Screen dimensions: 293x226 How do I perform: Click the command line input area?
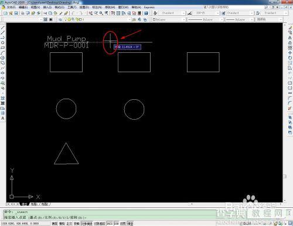pyautogui.click(x=110, y=215)
